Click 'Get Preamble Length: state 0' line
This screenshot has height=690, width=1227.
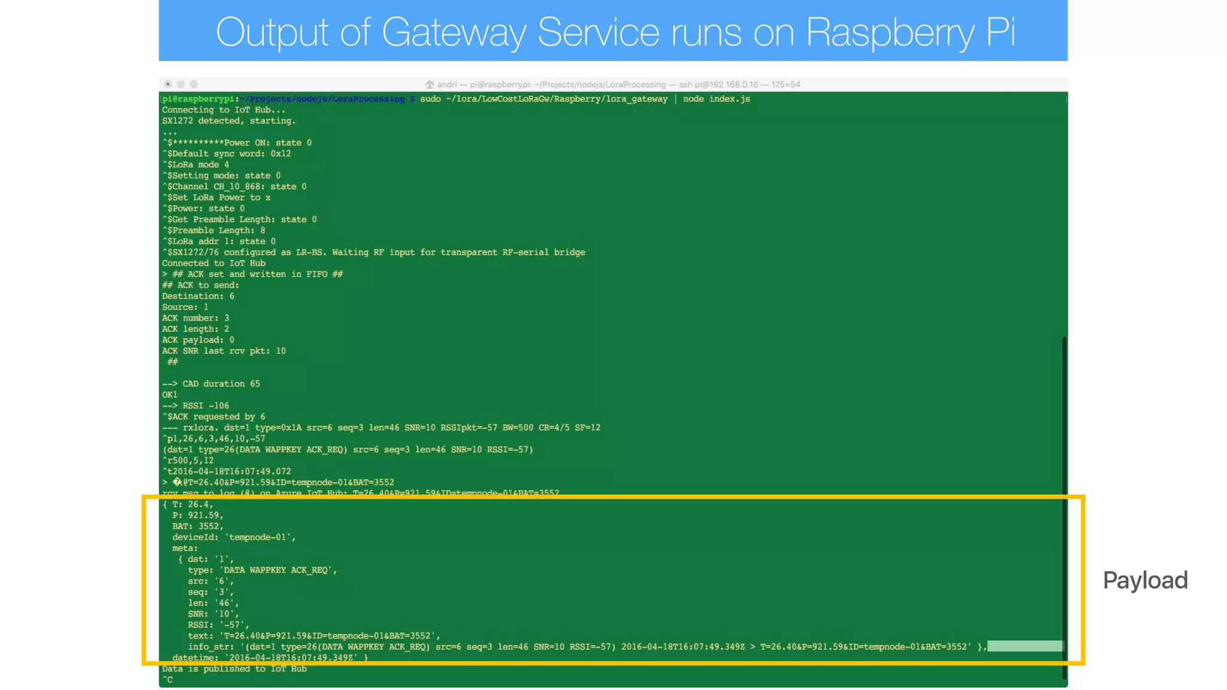point(240,219)
